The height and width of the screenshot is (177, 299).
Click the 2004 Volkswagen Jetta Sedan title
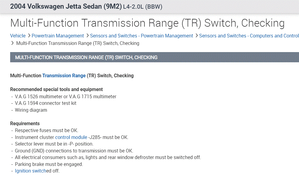point(66,7)
